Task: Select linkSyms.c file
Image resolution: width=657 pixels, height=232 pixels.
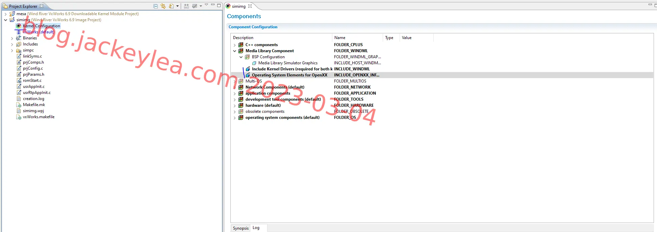Action: 32,56
